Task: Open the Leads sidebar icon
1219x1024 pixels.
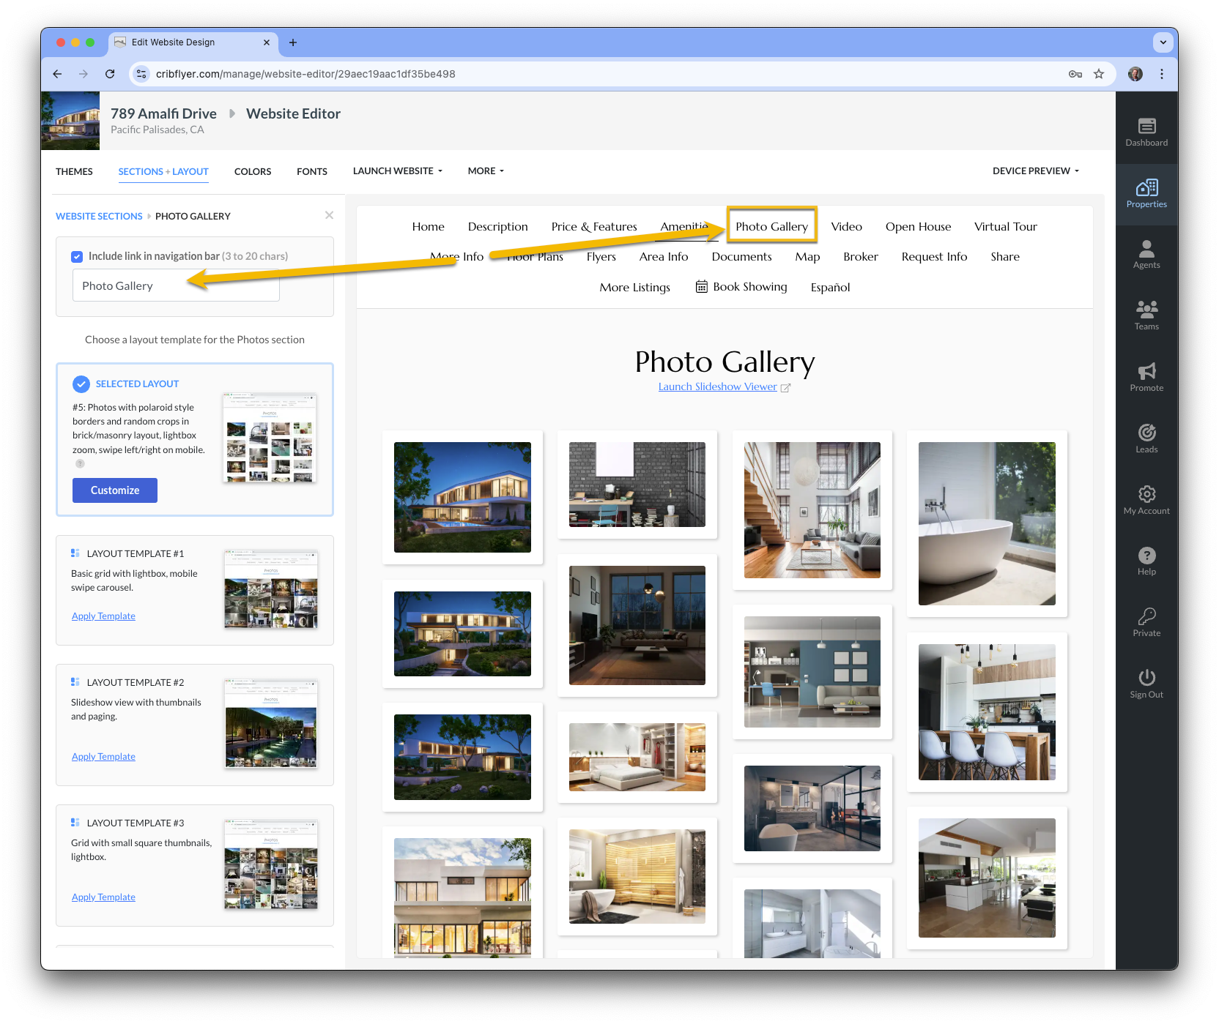Action: point(1146,439)
